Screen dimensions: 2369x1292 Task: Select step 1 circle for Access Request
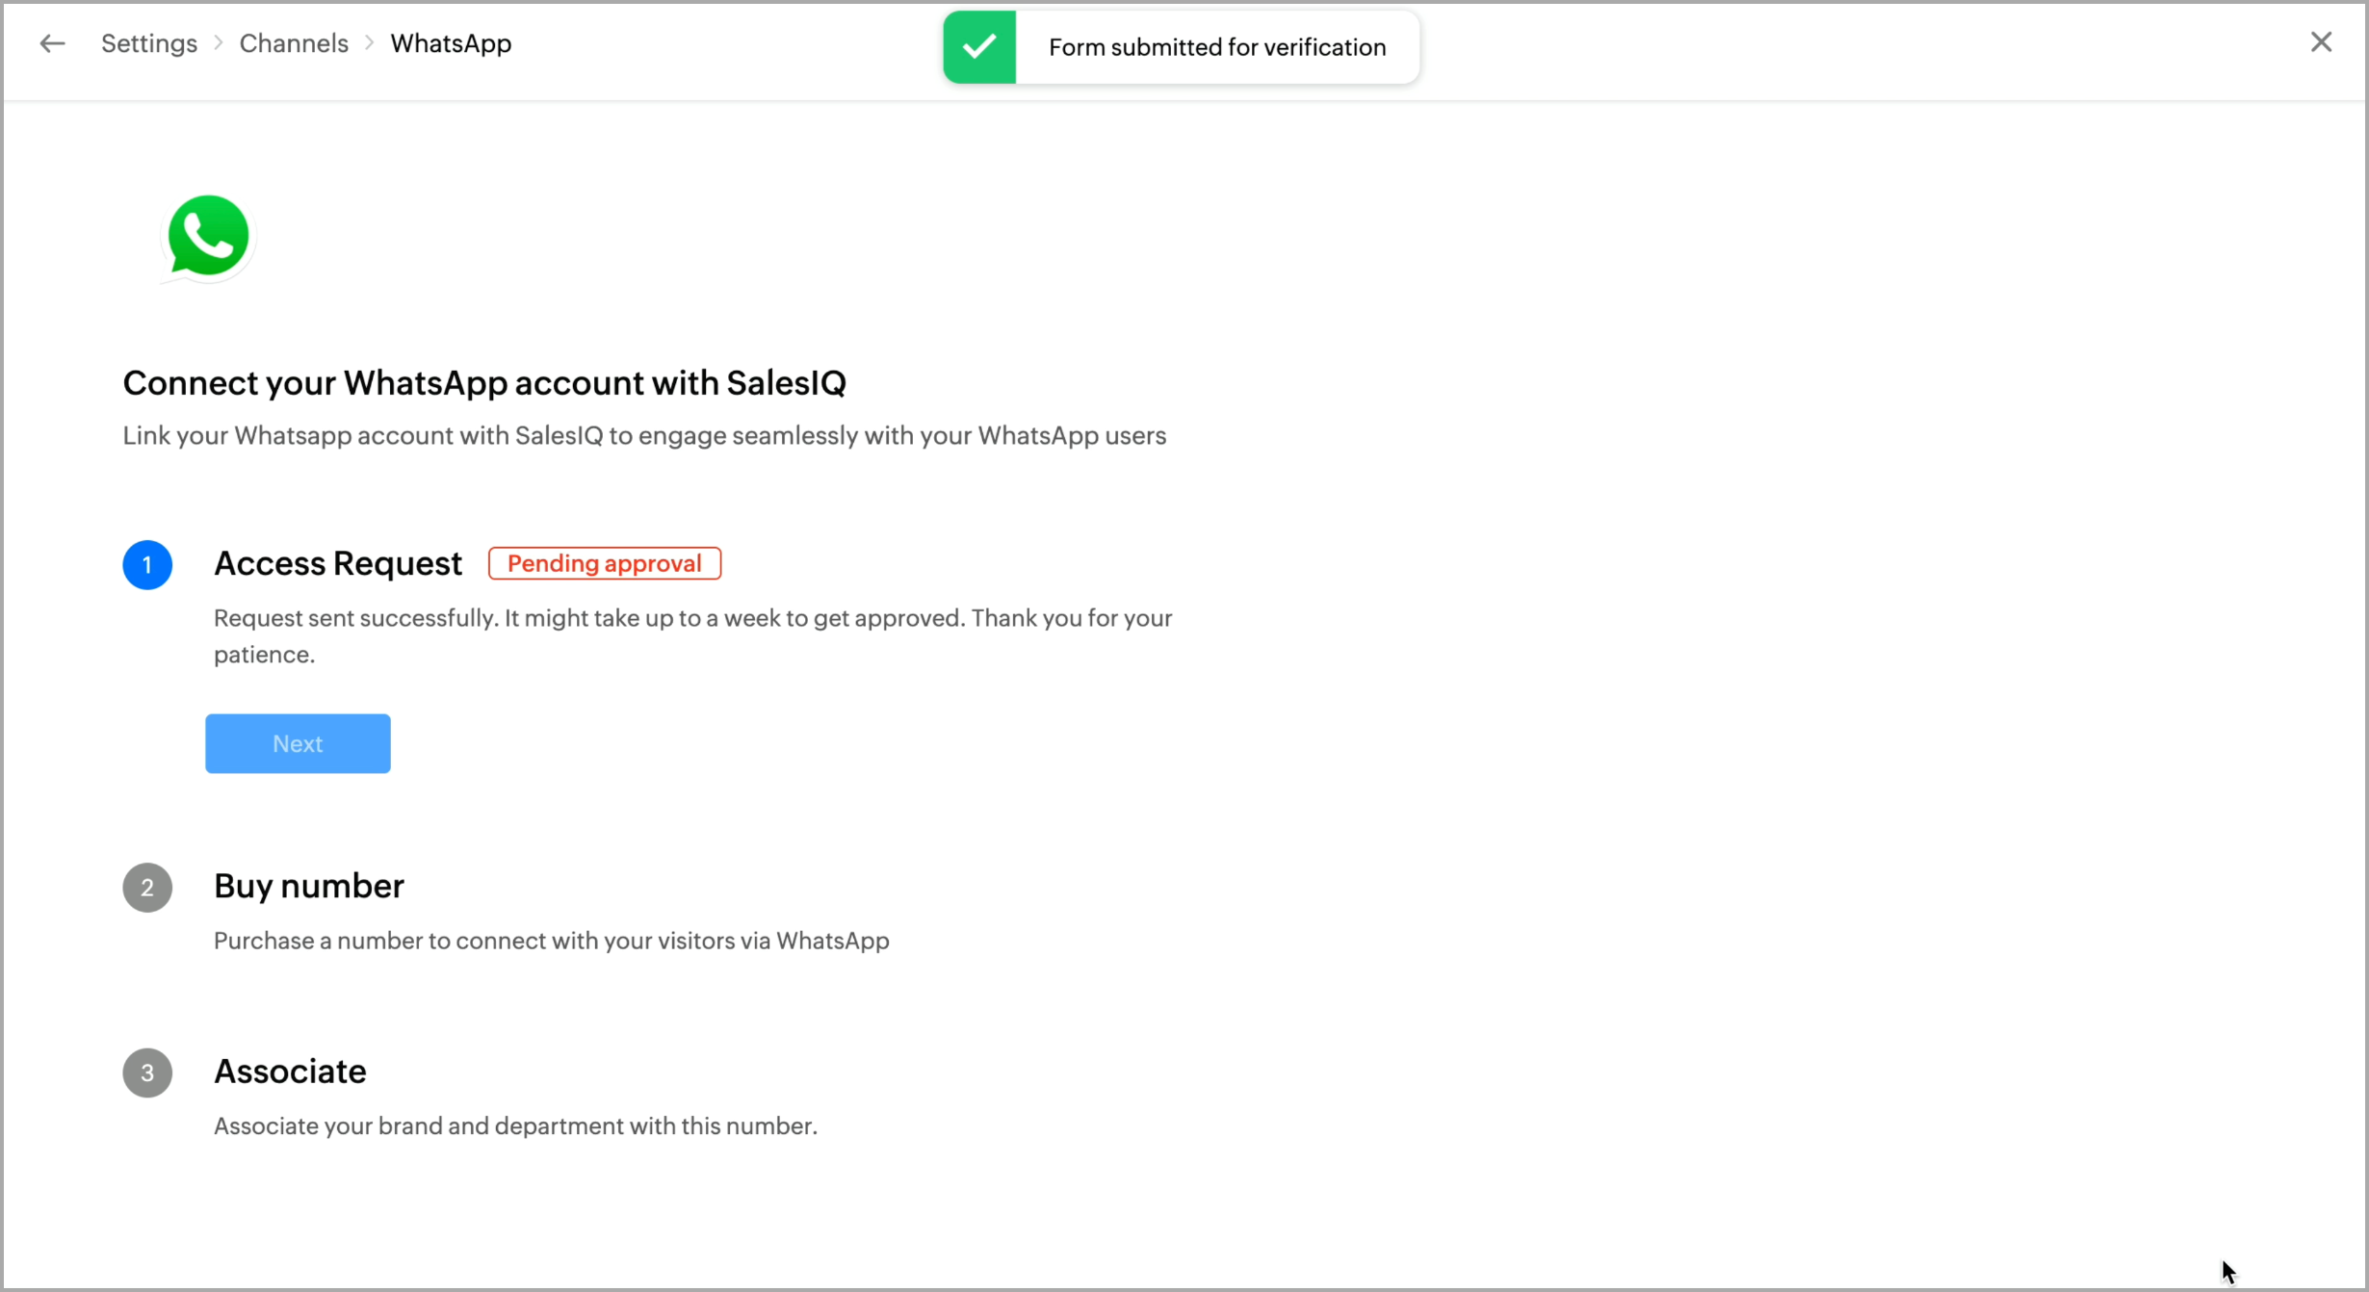[x=147, y=565]
